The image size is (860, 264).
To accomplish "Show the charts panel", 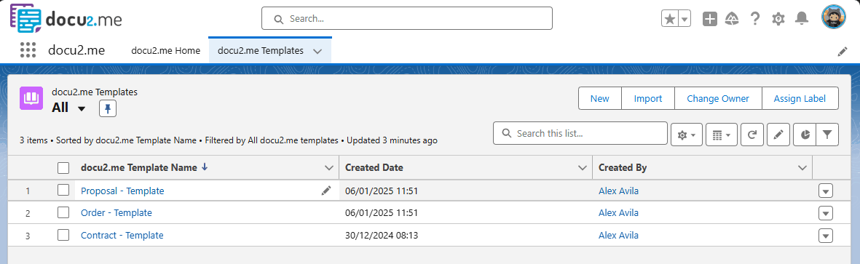I will point(805,135).
